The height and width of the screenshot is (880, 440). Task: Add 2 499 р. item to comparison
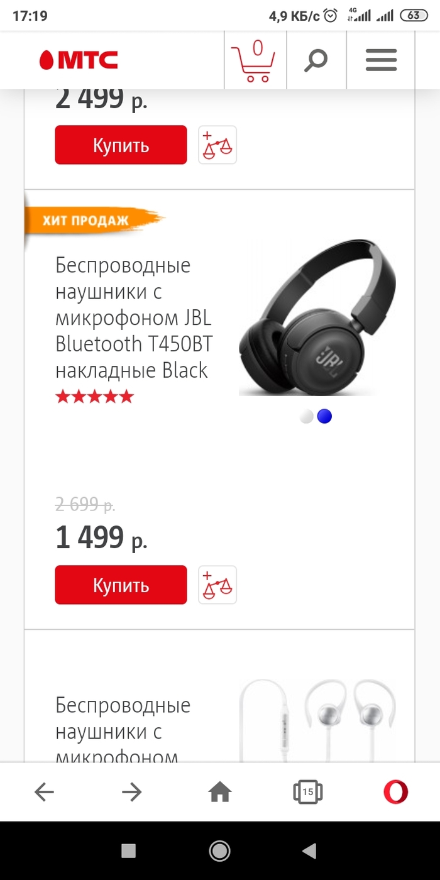(x=217, y=145)
